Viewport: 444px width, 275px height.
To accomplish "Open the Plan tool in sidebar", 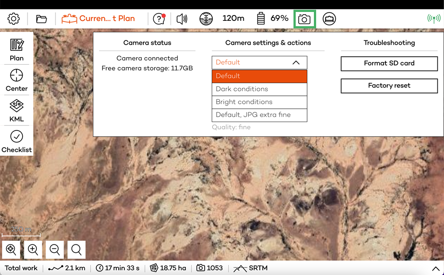I will pyautogui.click(x=17, y=50).
